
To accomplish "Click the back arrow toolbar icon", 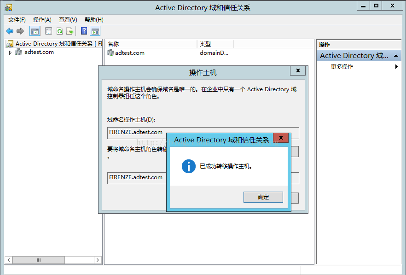I will click(10, 31).
